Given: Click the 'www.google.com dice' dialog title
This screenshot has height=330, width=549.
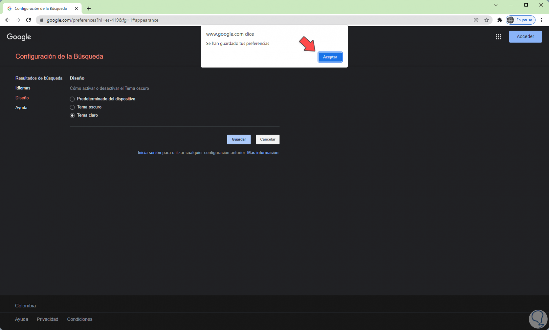Looking at the screenshot, I should coord(230,34).
